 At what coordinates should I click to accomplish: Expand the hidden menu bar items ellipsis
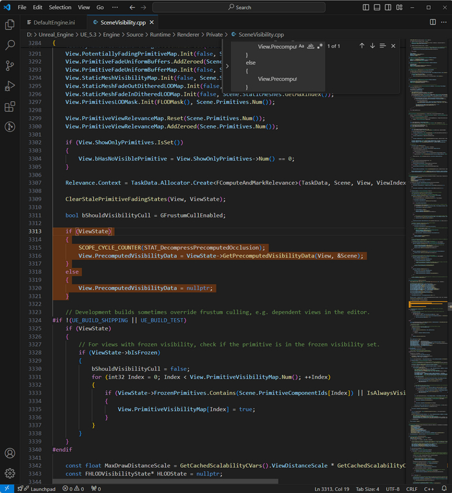pyautogui.click(x=114, y=7)
